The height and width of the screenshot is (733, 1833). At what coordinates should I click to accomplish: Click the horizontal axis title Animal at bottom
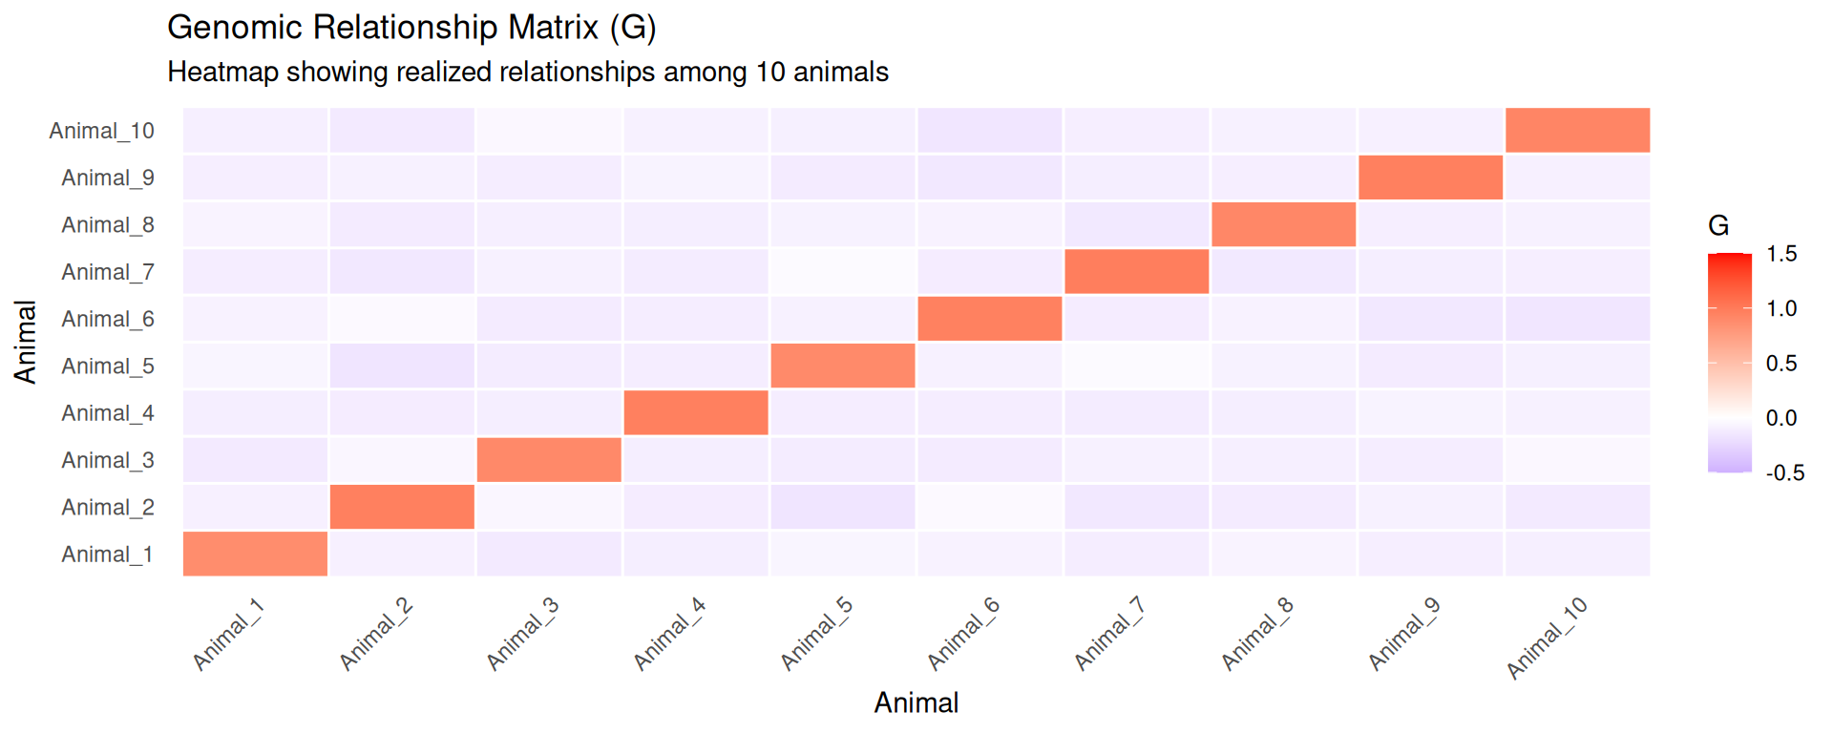916,703
